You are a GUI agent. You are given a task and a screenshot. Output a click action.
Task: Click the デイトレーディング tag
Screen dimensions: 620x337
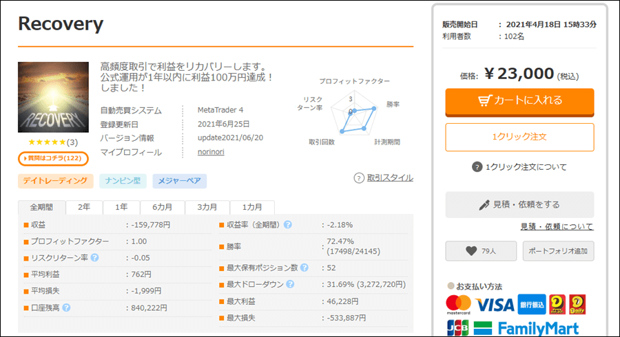pos(55,181)
